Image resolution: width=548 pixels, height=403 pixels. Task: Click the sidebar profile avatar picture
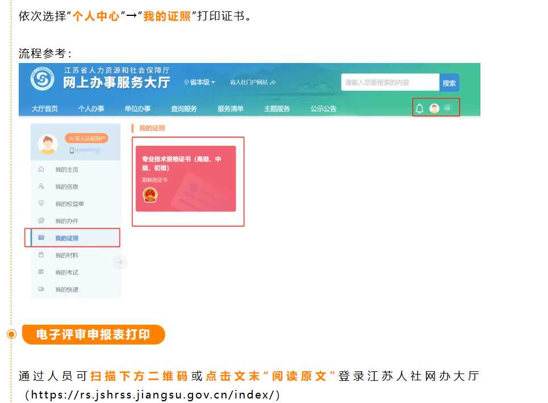48,144
